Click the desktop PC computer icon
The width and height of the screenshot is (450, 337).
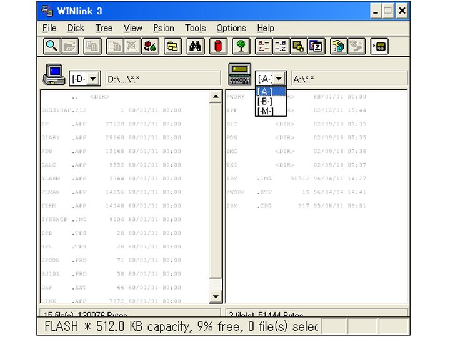coord(54,74)
